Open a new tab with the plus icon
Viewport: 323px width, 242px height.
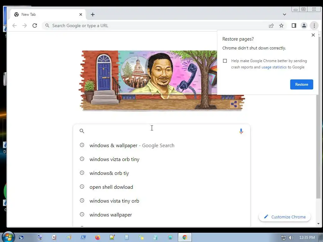[93, 14]
